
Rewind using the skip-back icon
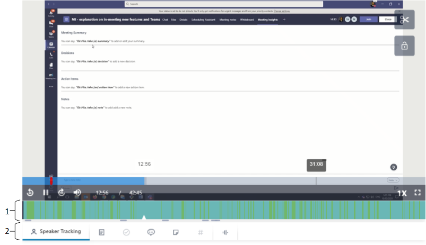tap(30, 193)
